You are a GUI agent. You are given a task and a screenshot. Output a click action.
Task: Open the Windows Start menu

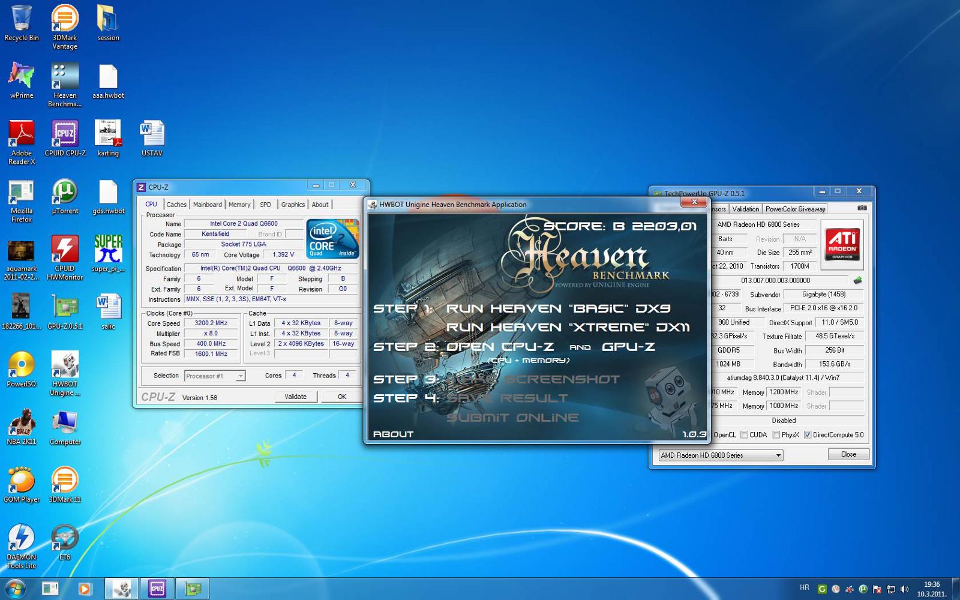pyautogui.click(x=16, y=589)
